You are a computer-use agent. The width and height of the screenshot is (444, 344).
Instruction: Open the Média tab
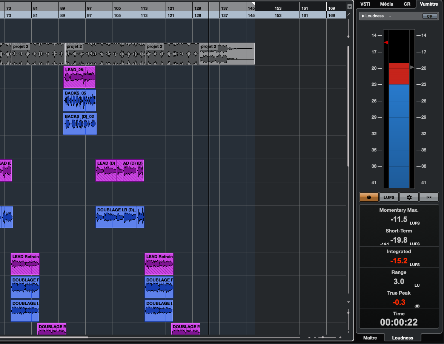[x=387, y=4]
